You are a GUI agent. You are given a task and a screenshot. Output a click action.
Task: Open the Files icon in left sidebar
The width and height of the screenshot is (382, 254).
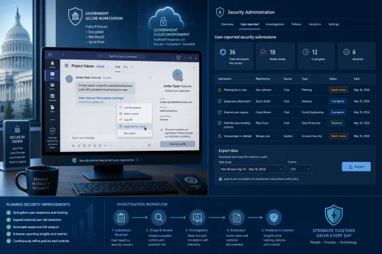click(52, 108)
